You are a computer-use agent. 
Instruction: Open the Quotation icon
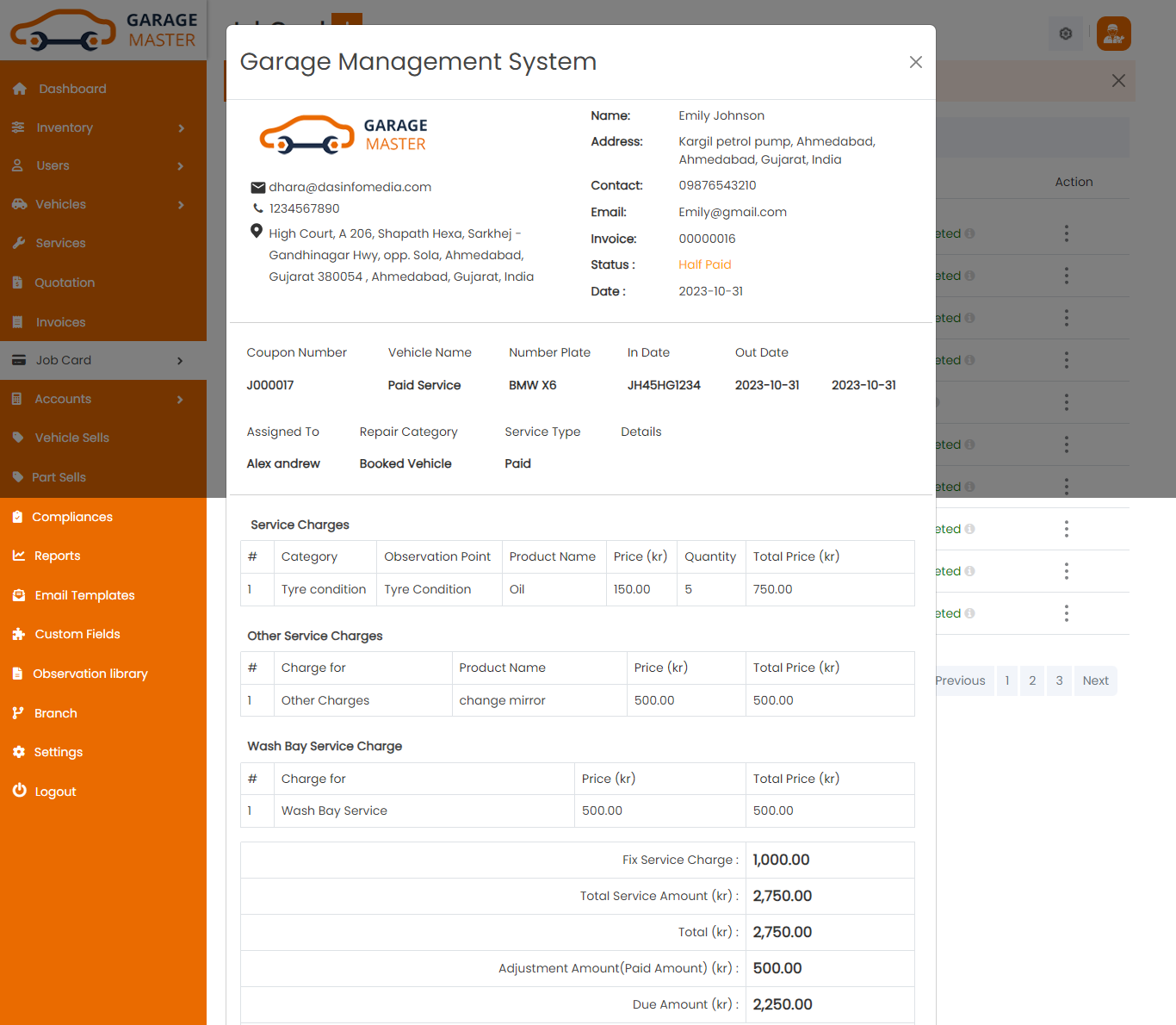tap(19, 282)
